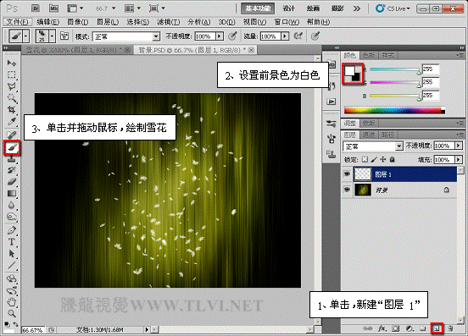Select the Pen tool

pyautogui.click(x=12, y=230)
